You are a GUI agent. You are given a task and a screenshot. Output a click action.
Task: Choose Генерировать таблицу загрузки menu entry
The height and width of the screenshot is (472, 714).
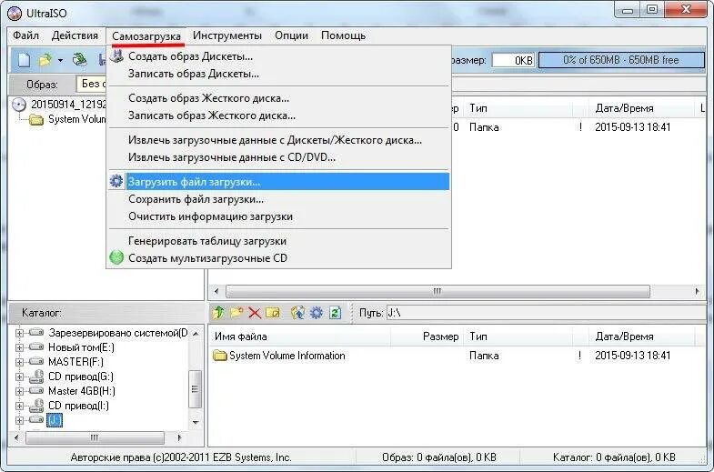point(278,241)
